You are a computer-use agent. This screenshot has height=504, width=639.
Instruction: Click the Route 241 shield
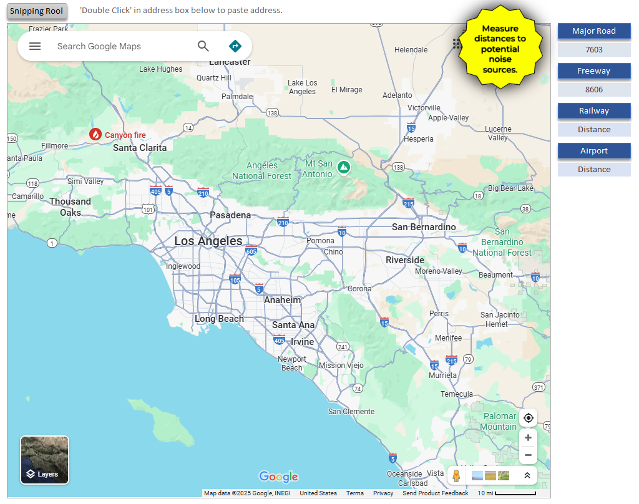pyautogui.click(x=343, y=347)
